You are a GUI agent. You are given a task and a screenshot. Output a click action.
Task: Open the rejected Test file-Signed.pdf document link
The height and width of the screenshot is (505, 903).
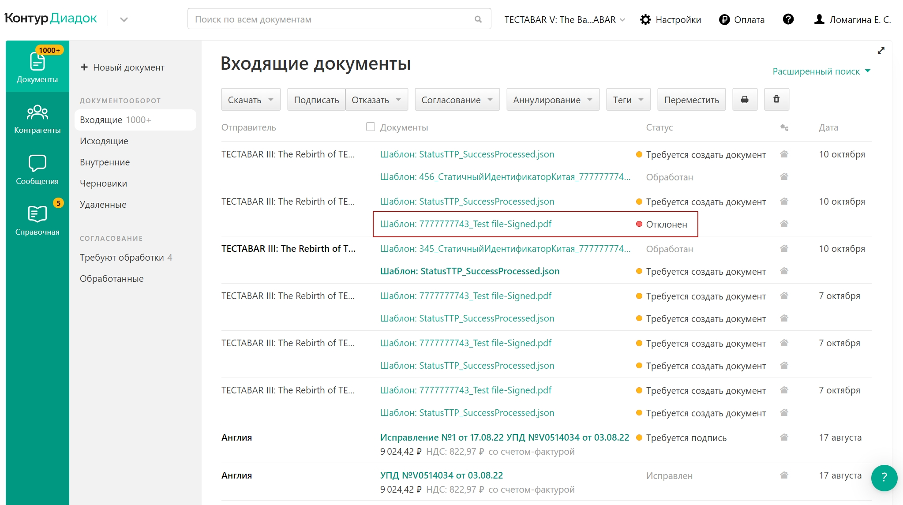tap(465, 224)
